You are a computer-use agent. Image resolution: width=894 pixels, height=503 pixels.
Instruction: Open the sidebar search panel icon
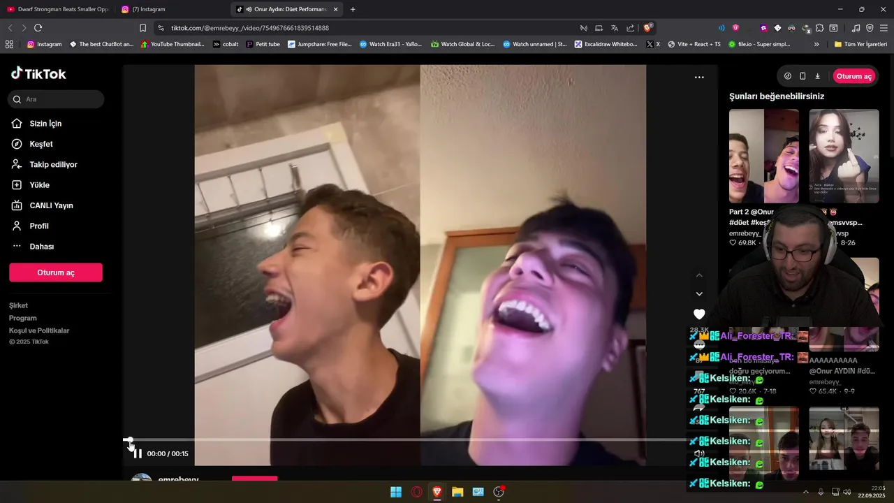833,28
